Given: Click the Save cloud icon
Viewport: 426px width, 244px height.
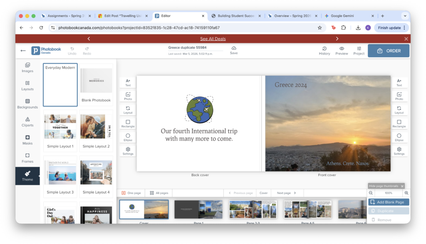Looking at the screenshot, I should 234,50.
